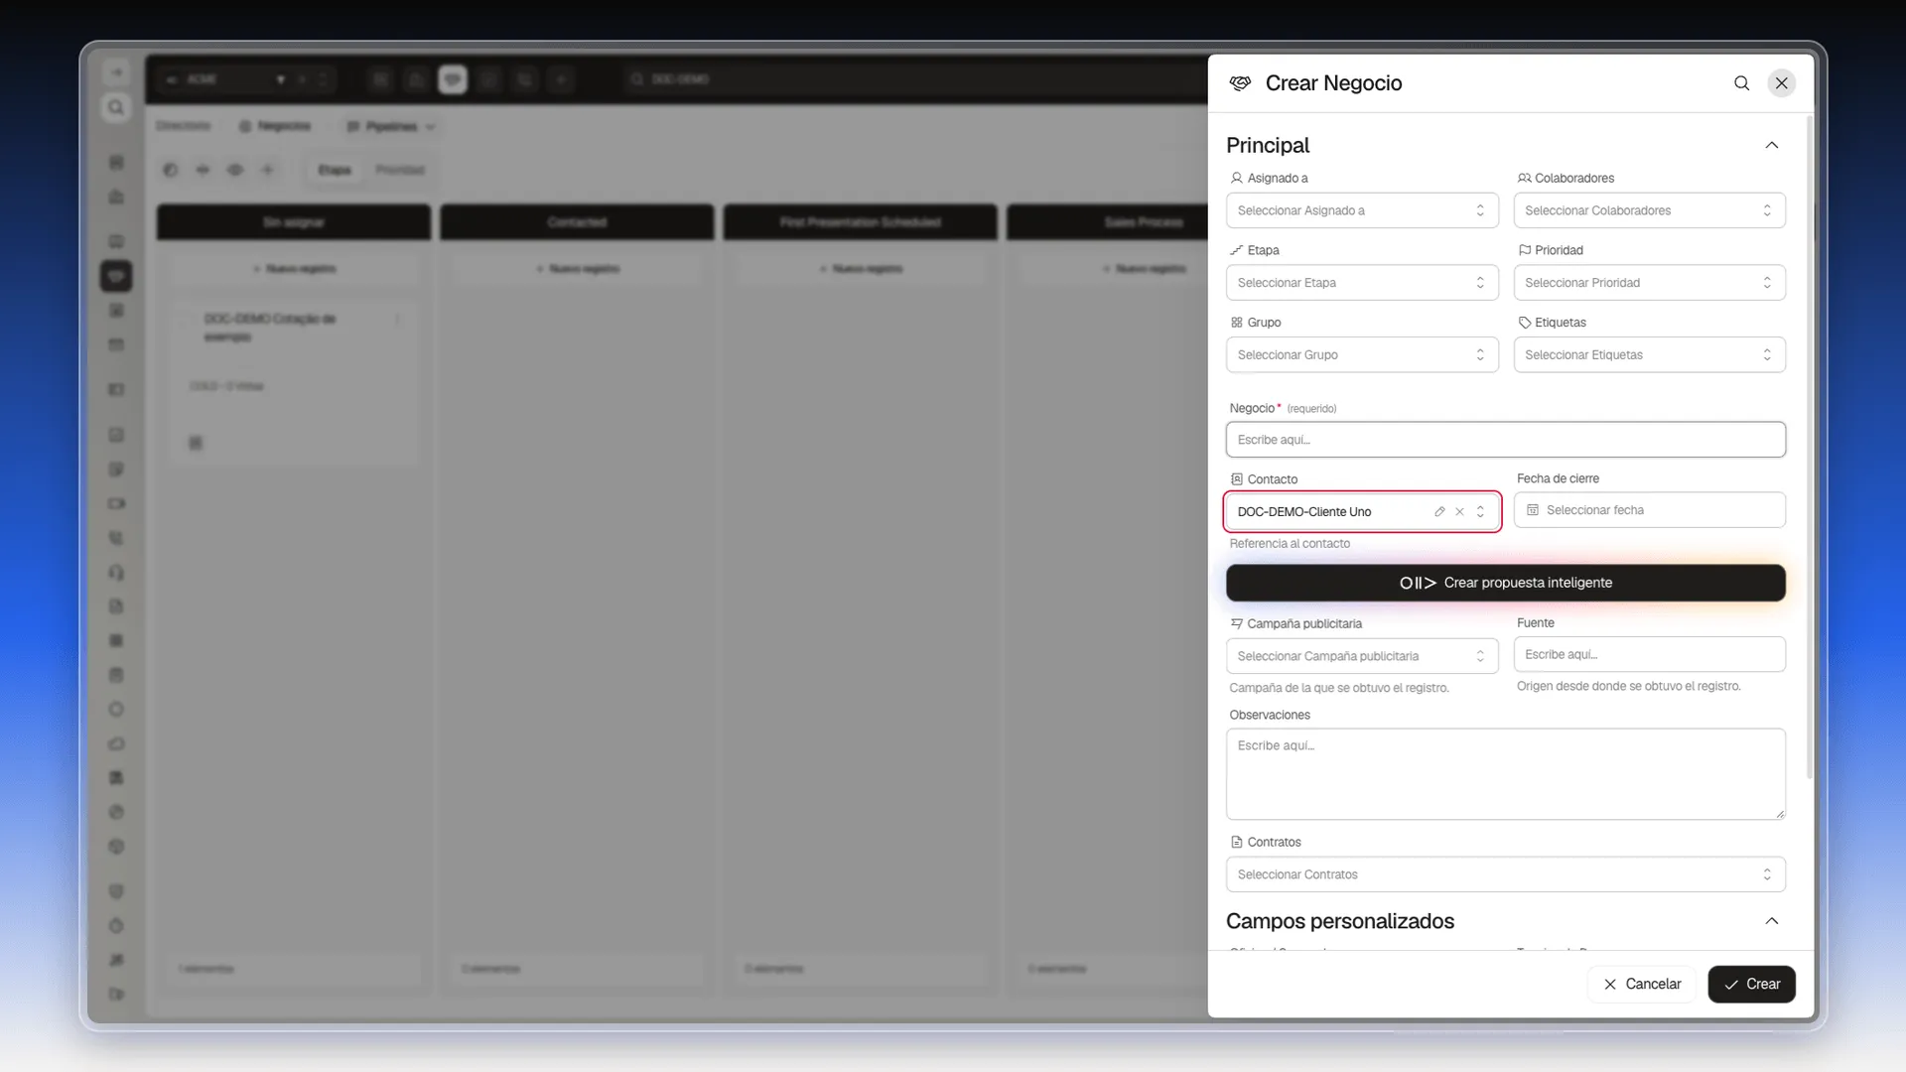Open the Asignado a dropdown
The width and height of the screenshot is (1906, 1072).
1362,210
